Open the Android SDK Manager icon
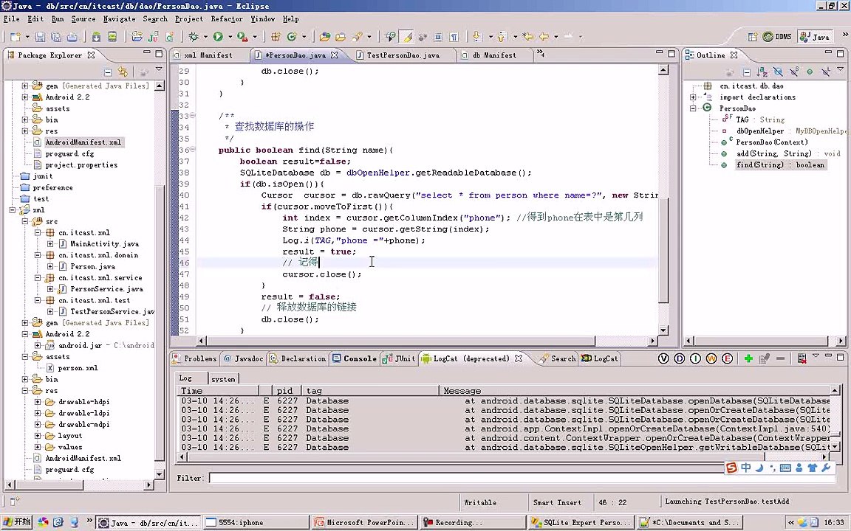This screenshot has width=851, height=531. coord(96,37)
